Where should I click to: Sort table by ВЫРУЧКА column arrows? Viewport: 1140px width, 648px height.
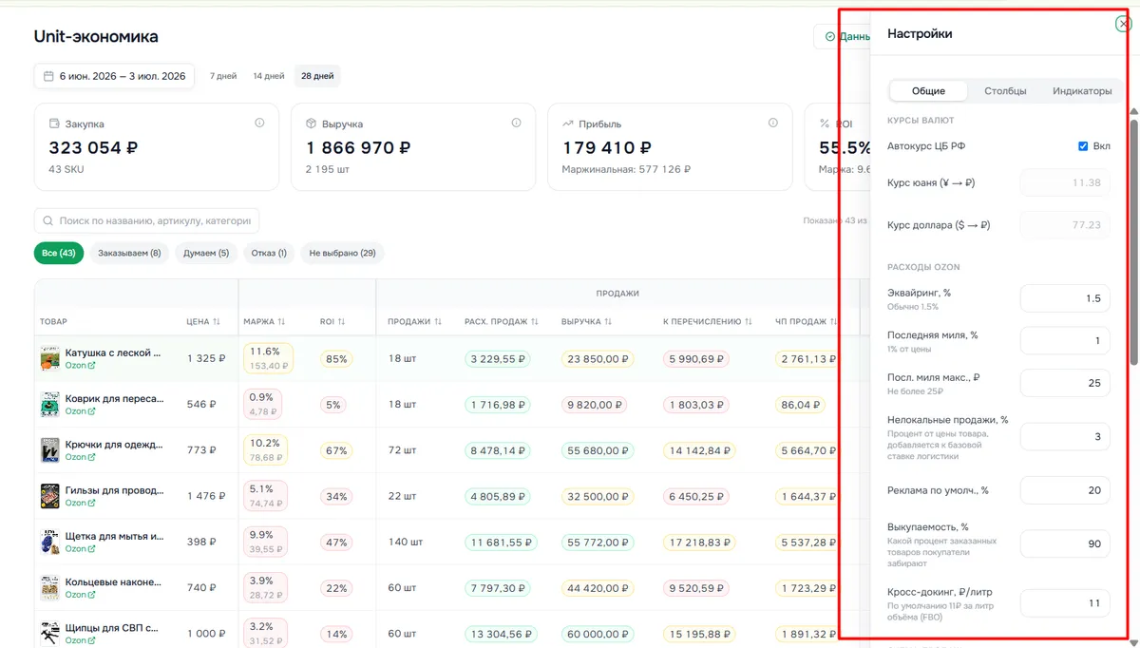coord(608,322)
